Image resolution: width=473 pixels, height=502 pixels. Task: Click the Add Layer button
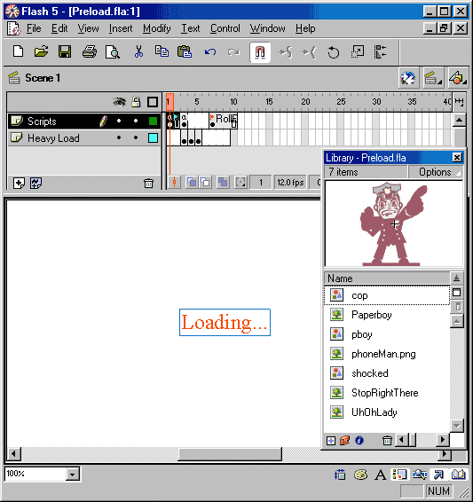[19, 183]
